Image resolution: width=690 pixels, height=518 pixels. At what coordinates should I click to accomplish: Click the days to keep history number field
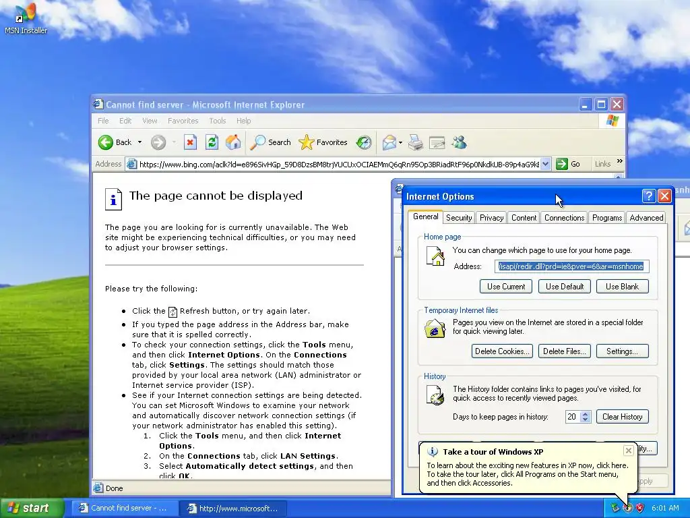pos(573,417)
